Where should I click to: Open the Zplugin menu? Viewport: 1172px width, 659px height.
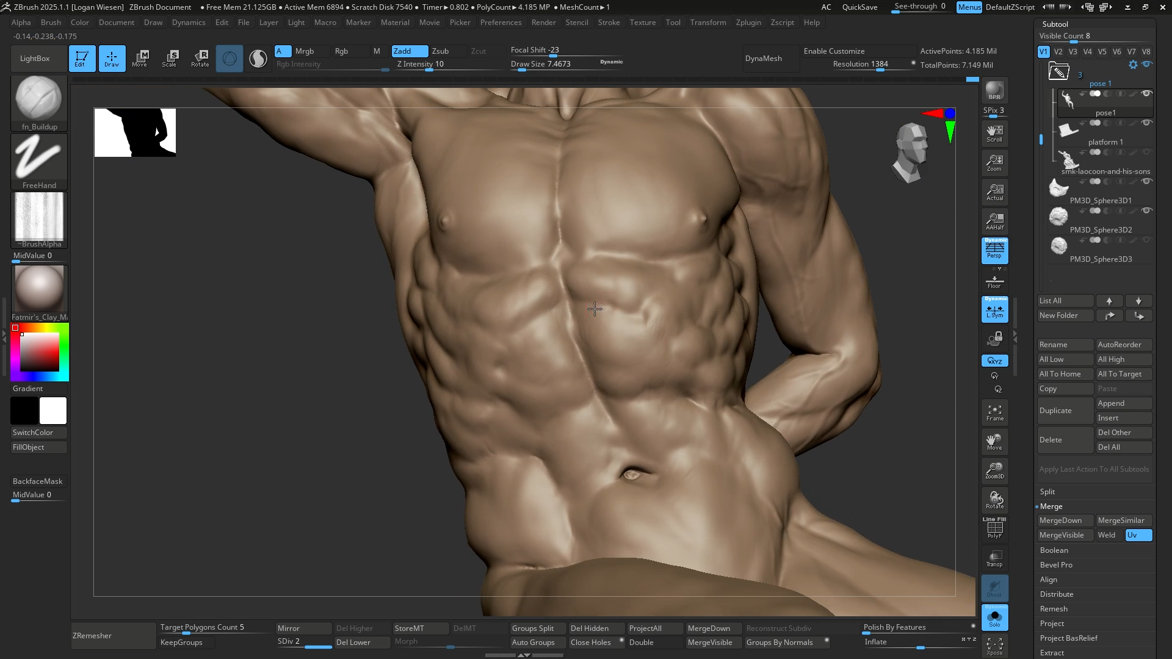click(x=749, y=22)
